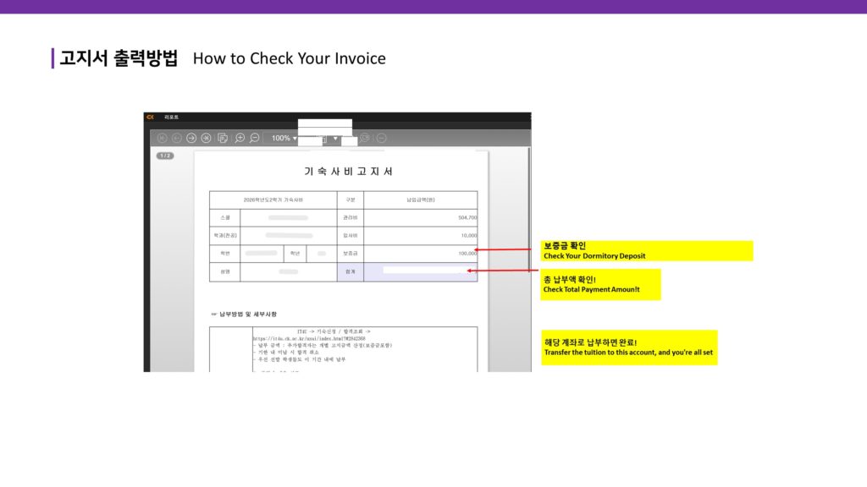Click the 'Check Total Payment Amount' yellow note
This screenshot has height=487, width=867.
click(600, 284)
